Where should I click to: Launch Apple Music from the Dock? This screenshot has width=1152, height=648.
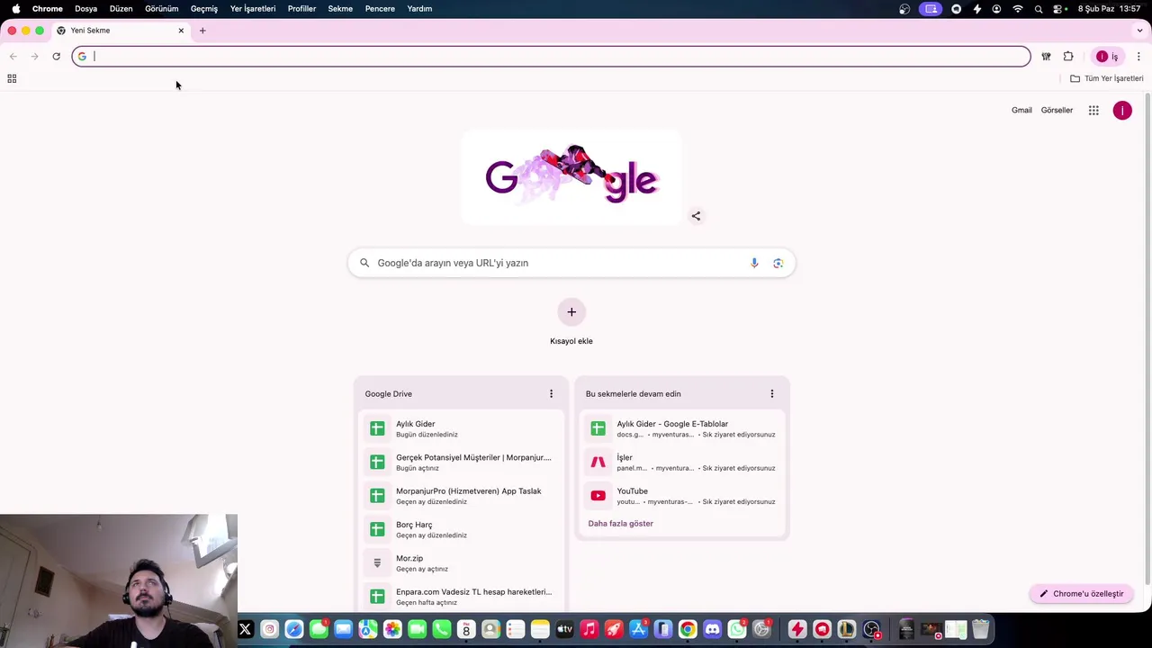589,629
